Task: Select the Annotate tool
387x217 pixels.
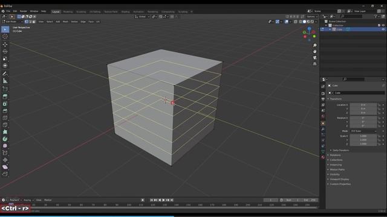Action: [x=5, y=74]
